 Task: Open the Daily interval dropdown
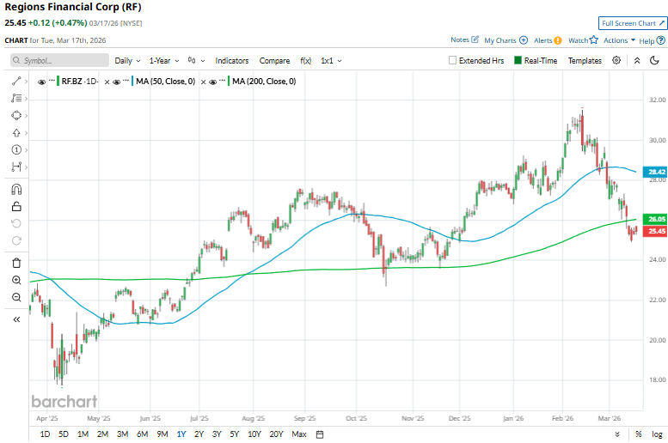127,61
